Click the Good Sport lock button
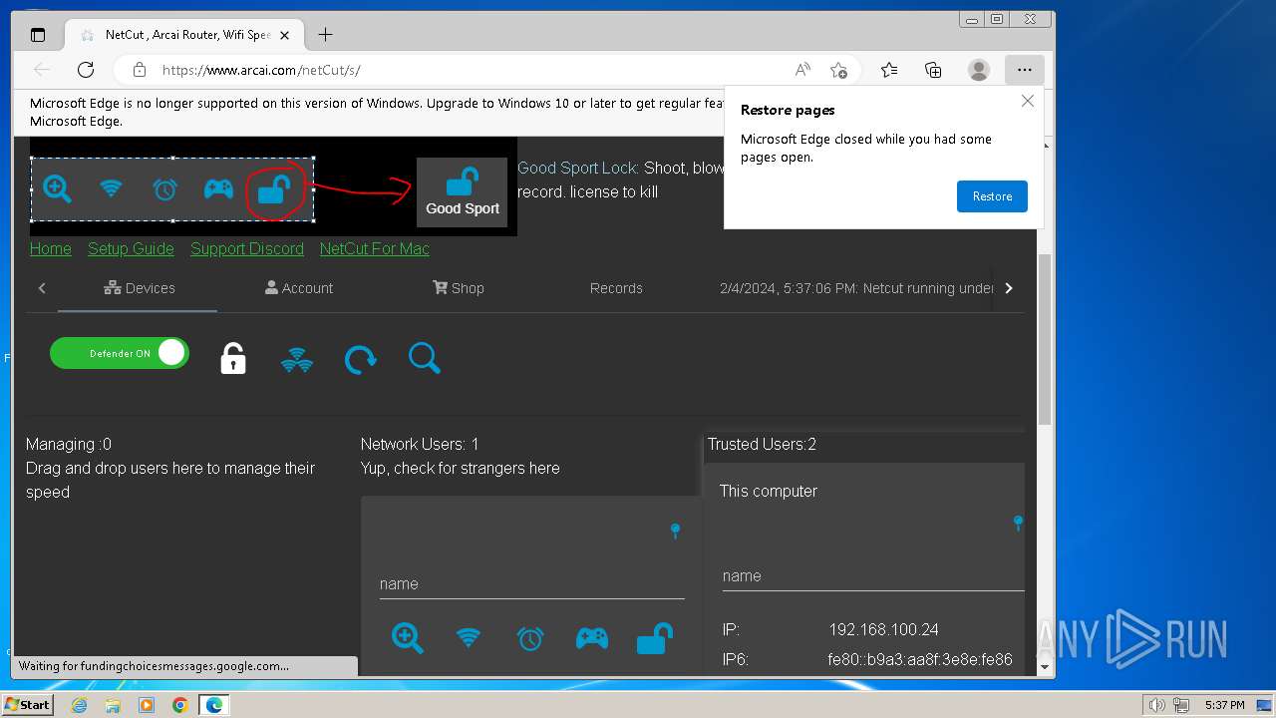Screen dimensions: 1276x718 pyautogui.click(x=462, y=191)
